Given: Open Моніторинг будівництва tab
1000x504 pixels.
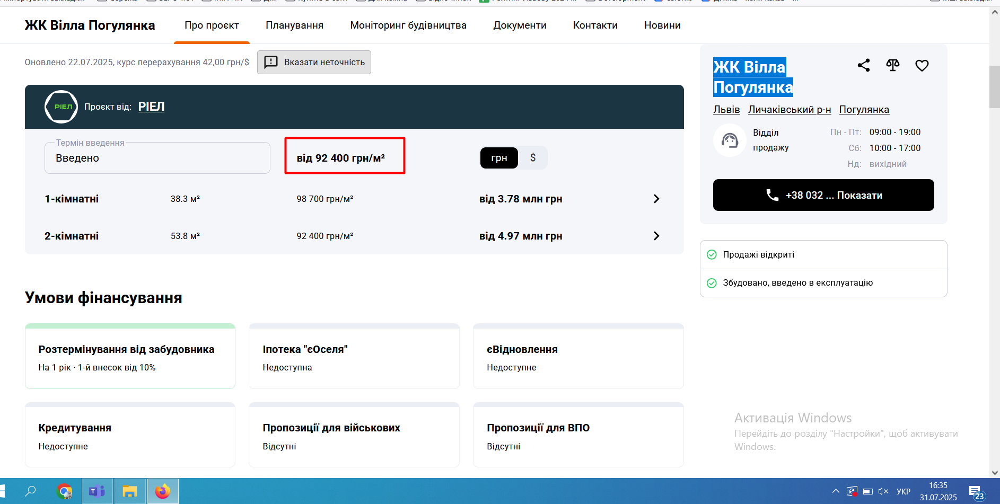Looking at the screenshot, I should pos(408,25).
